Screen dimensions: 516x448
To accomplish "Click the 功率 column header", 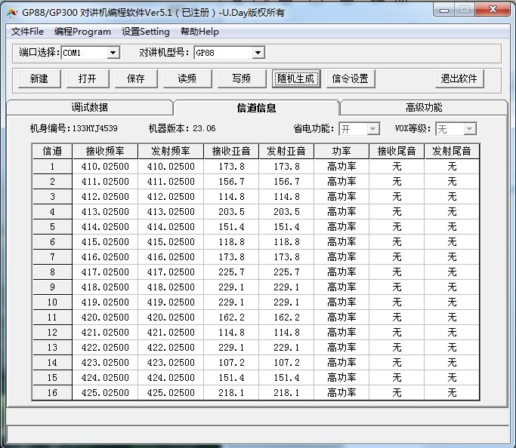I will [341, 151].
